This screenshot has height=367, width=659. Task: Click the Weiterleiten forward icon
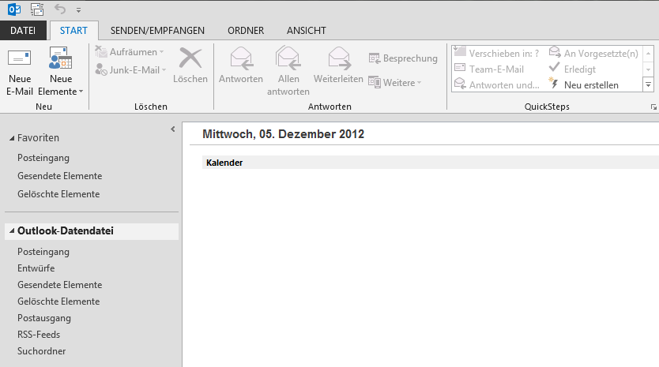tap(339, 58)
